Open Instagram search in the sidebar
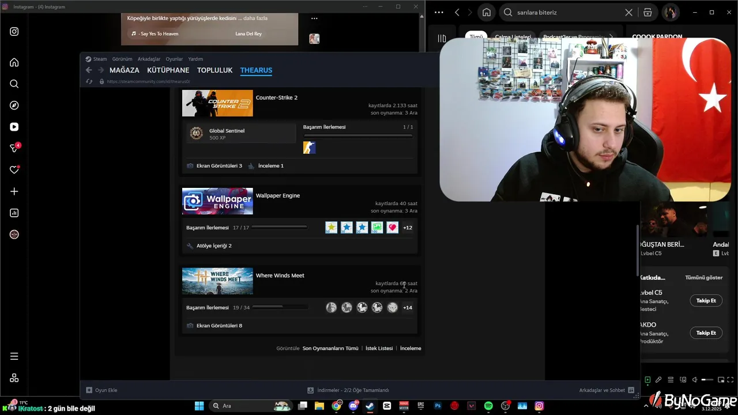The height and width of the screenshot is (415, 738). (x=14, y=84)
